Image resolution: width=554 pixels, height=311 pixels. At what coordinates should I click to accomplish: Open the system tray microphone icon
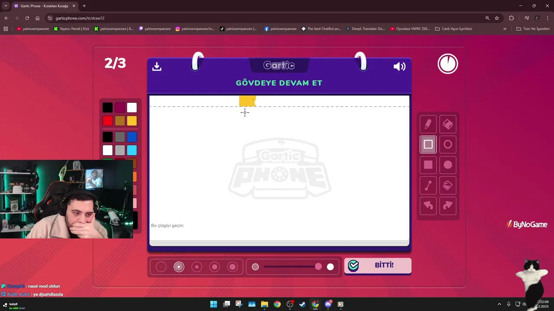[x=509, y=304]
